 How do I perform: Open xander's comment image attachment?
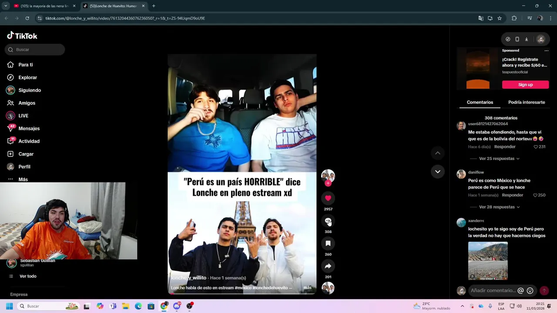click(x=488, y=261)
